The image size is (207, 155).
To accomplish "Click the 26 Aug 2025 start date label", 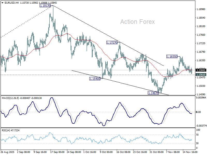I will (x=7, y=152).
